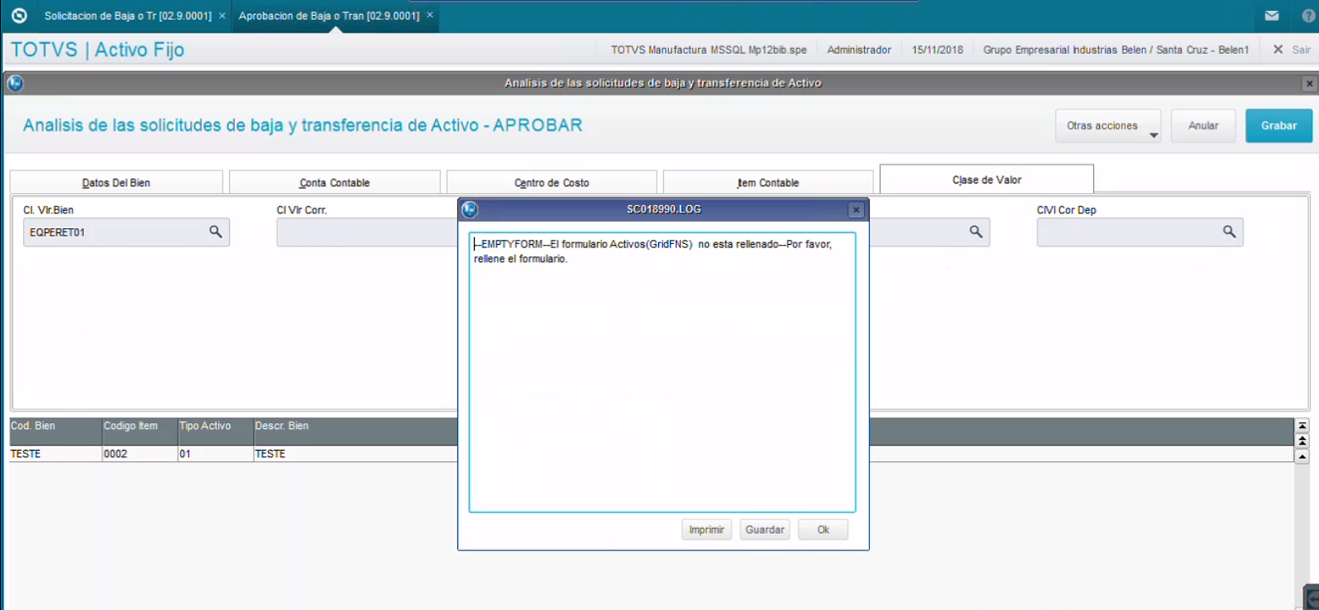
Task: Click the Grabar button
Action: (1279, 126)
